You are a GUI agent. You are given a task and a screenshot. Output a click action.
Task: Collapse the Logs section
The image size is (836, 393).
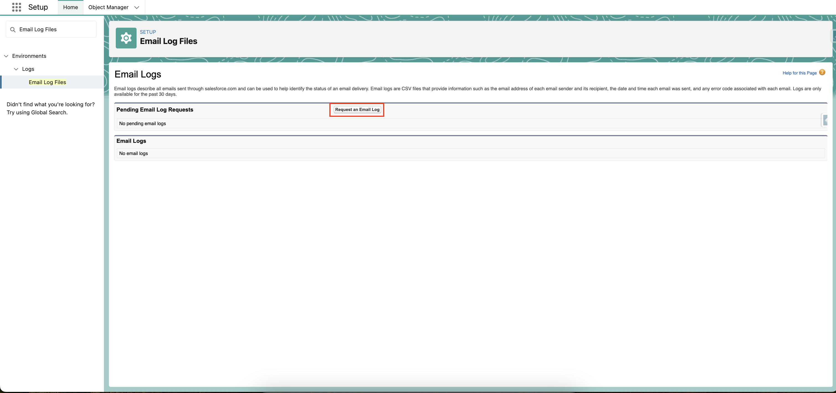(16, 69)
